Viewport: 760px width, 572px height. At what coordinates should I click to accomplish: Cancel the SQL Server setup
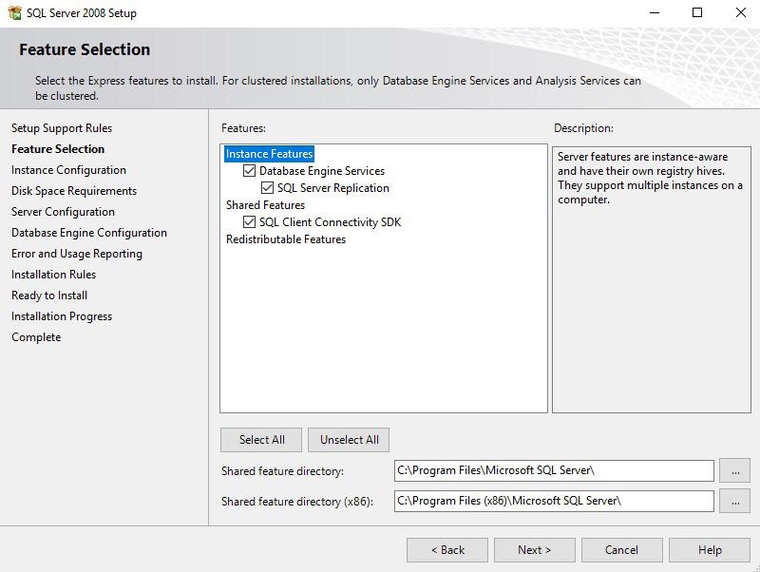tap(622, 550)
